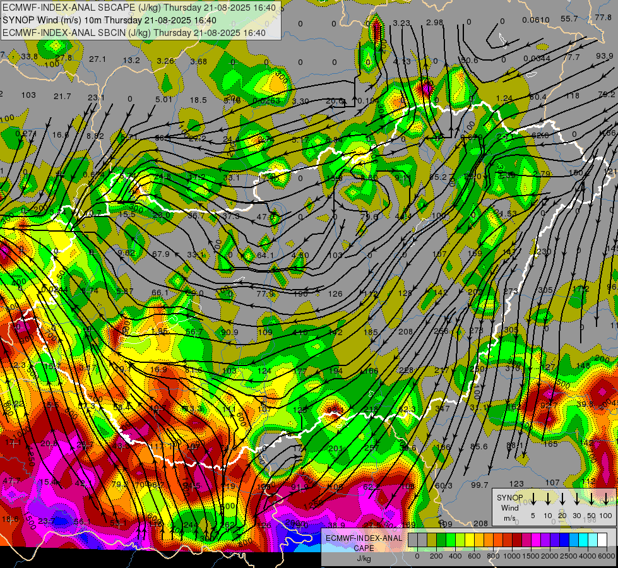Click the map value 33.8

pyautogui.click(x=30, y=57)
